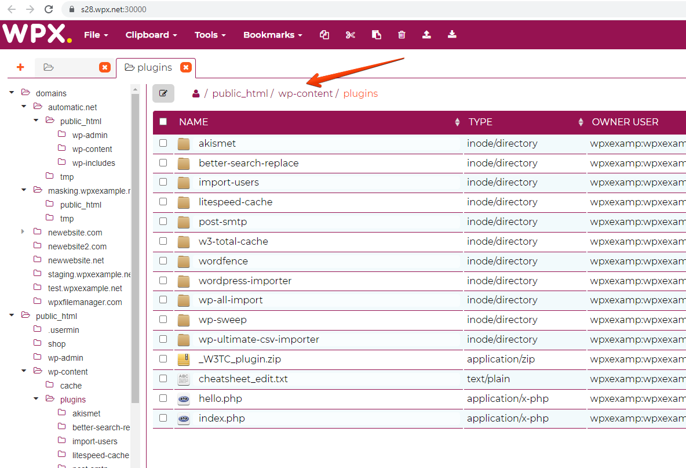The height and width of the screenshot is (468, 686).
Task: Reload the browser page
Action: [x=49, y=9]
